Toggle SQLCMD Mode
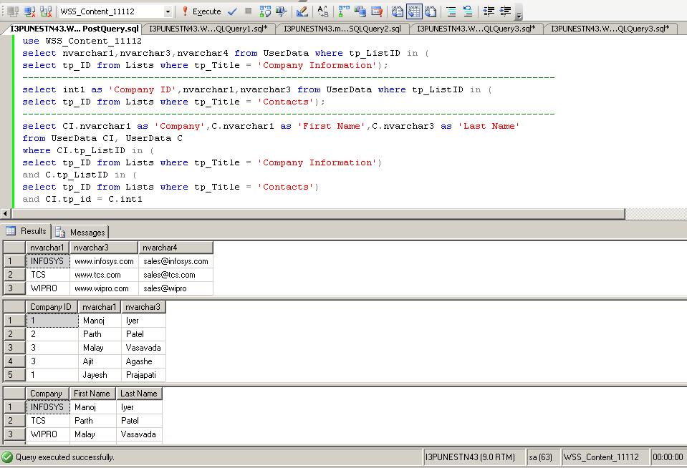 pyautogui.click(x=377, y=11)
